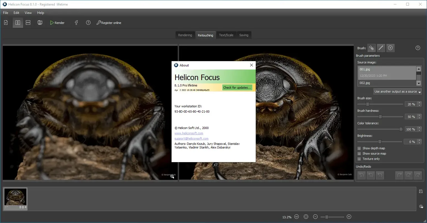
Task: Open the View menu
Action: [x=28, y=13]
